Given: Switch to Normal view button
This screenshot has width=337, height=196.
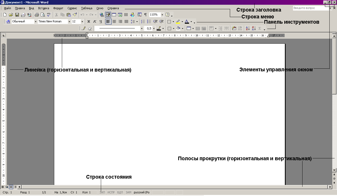Looking at the screenshot, I should click(3, 187).
